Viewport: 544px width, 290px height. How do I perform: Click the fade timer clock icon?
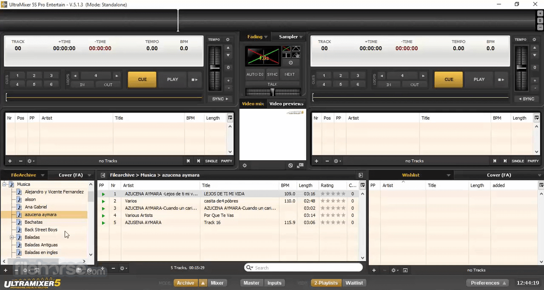[x=291, y=63]
